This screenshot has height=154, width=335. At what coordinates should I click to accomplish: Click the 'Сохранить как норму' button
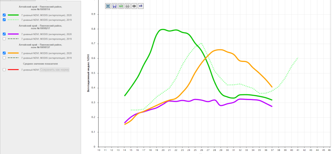55,70
